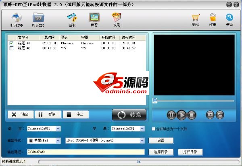Start conversion with the 转换 button
Image resolution: width=242 pixels, height=166 pixels.
pyautogui.click(x=129, y=115)
